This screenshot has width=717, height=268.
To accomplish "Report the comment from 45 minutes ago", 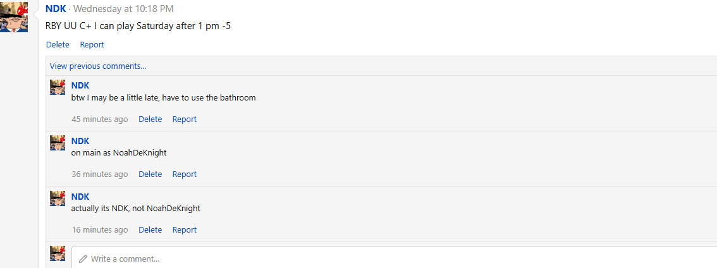I will point(184,119).
